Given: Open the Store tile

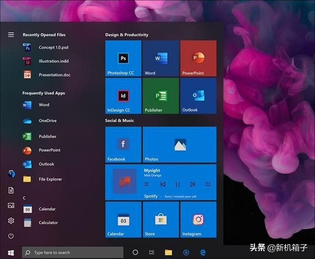Looking at the screenshot, I should pyautogui.click(x=161, y=220).
